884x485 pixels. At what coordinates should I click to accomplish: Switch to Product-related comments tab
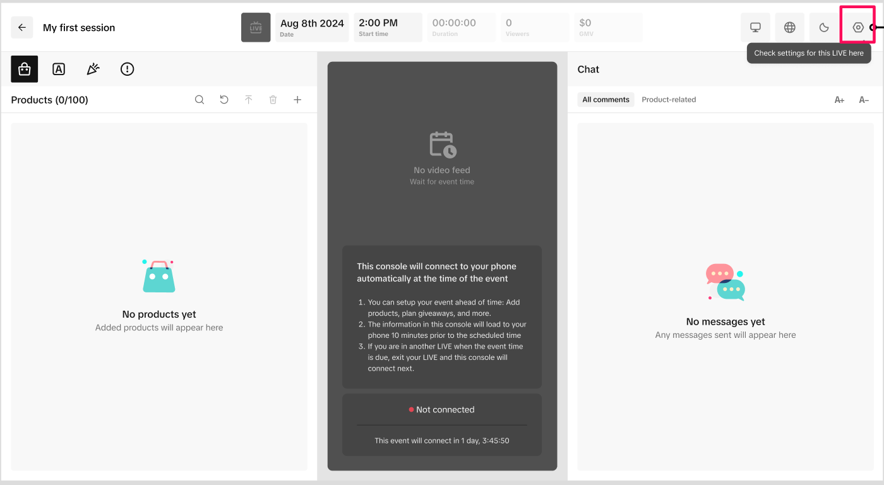[669, 100]
